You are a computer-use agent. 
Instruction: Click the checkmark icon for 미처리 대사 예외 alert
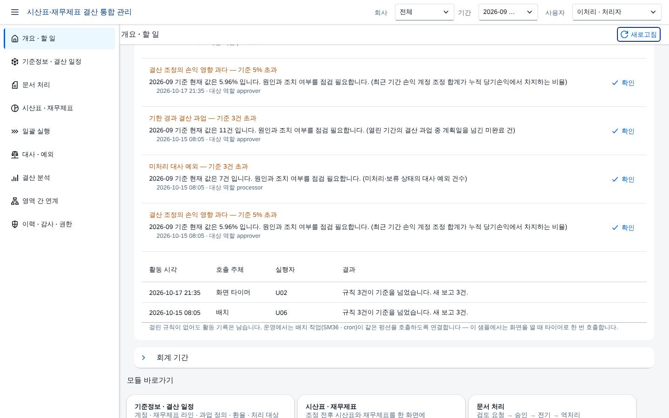615,179
